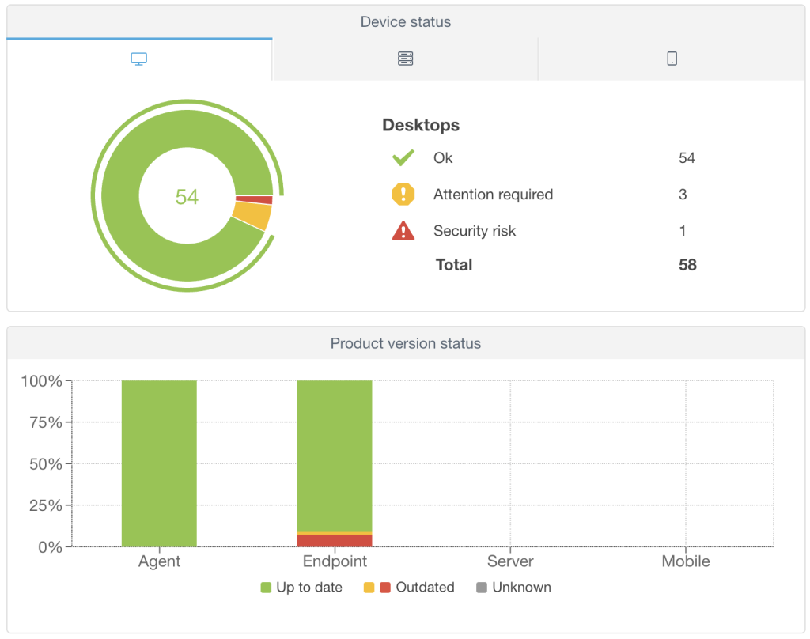Click the green Ok checkmark icon
This screenshot has height=639, width=810.
[x=403, y=158]
